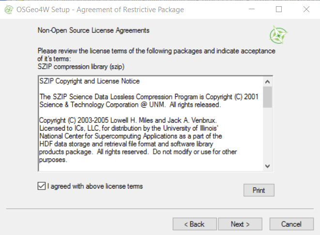Close the setup window with X
Image resolution: width=320 pixels, height=235 pixels.
click(306, 9)
